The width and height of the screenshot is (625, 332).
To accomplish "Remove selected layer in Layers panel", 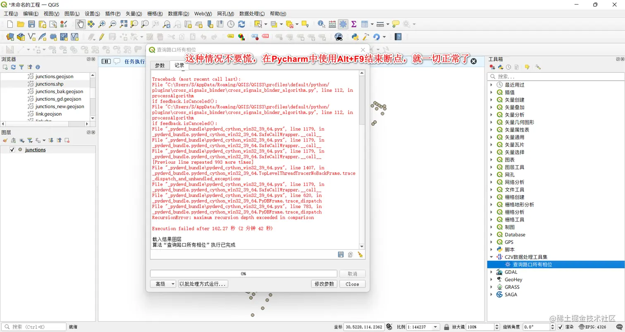I will 67,140.
